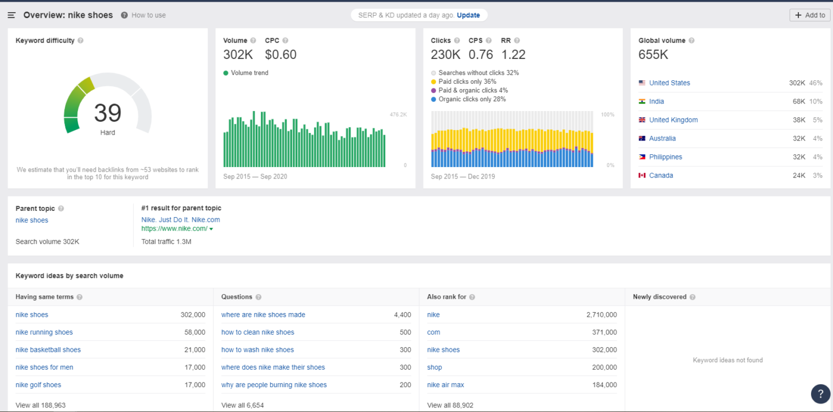Open the United States country link
Screen dimensions: 833x412
[669, 83]
